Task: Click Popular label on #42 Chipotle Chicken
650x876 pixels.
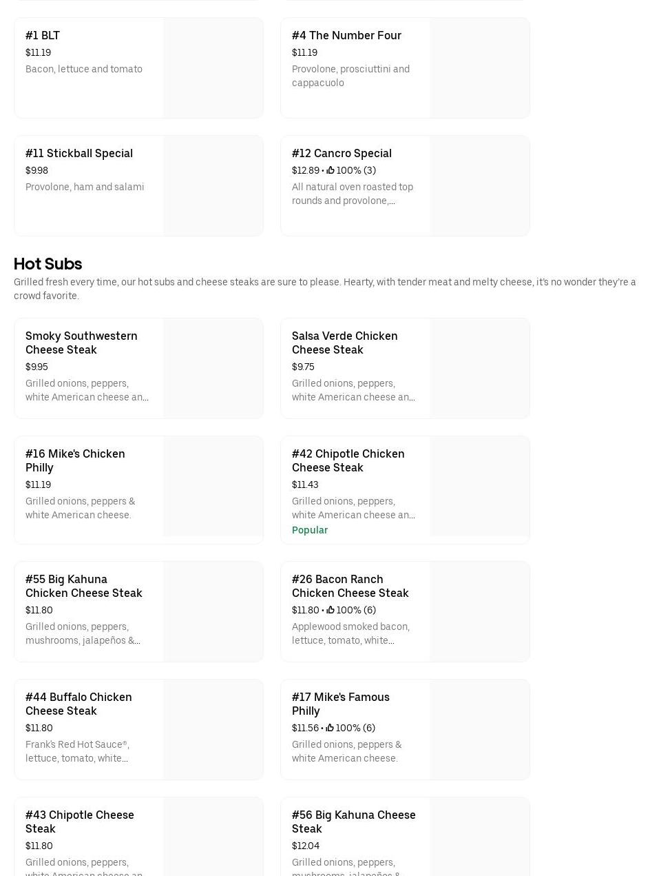Action: pos(310,530)
